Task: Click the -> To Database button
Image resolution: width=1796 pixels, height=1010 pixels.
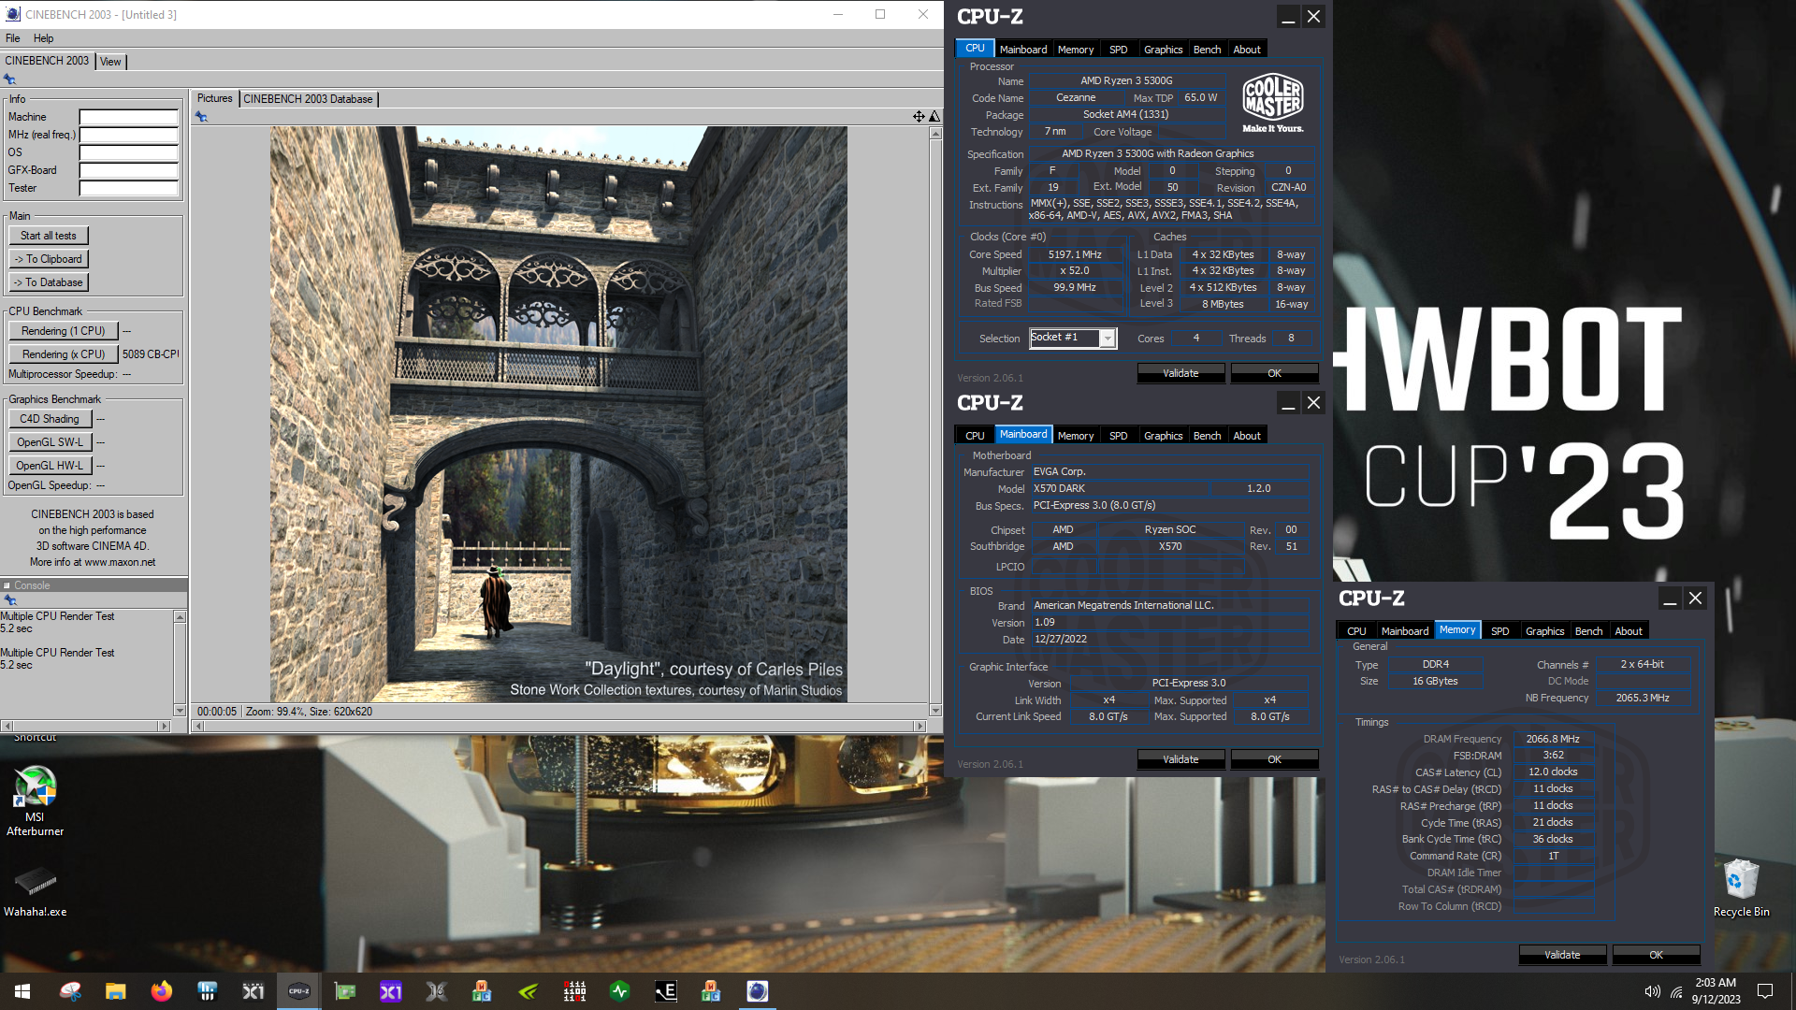Action: [x=49, y=282]
